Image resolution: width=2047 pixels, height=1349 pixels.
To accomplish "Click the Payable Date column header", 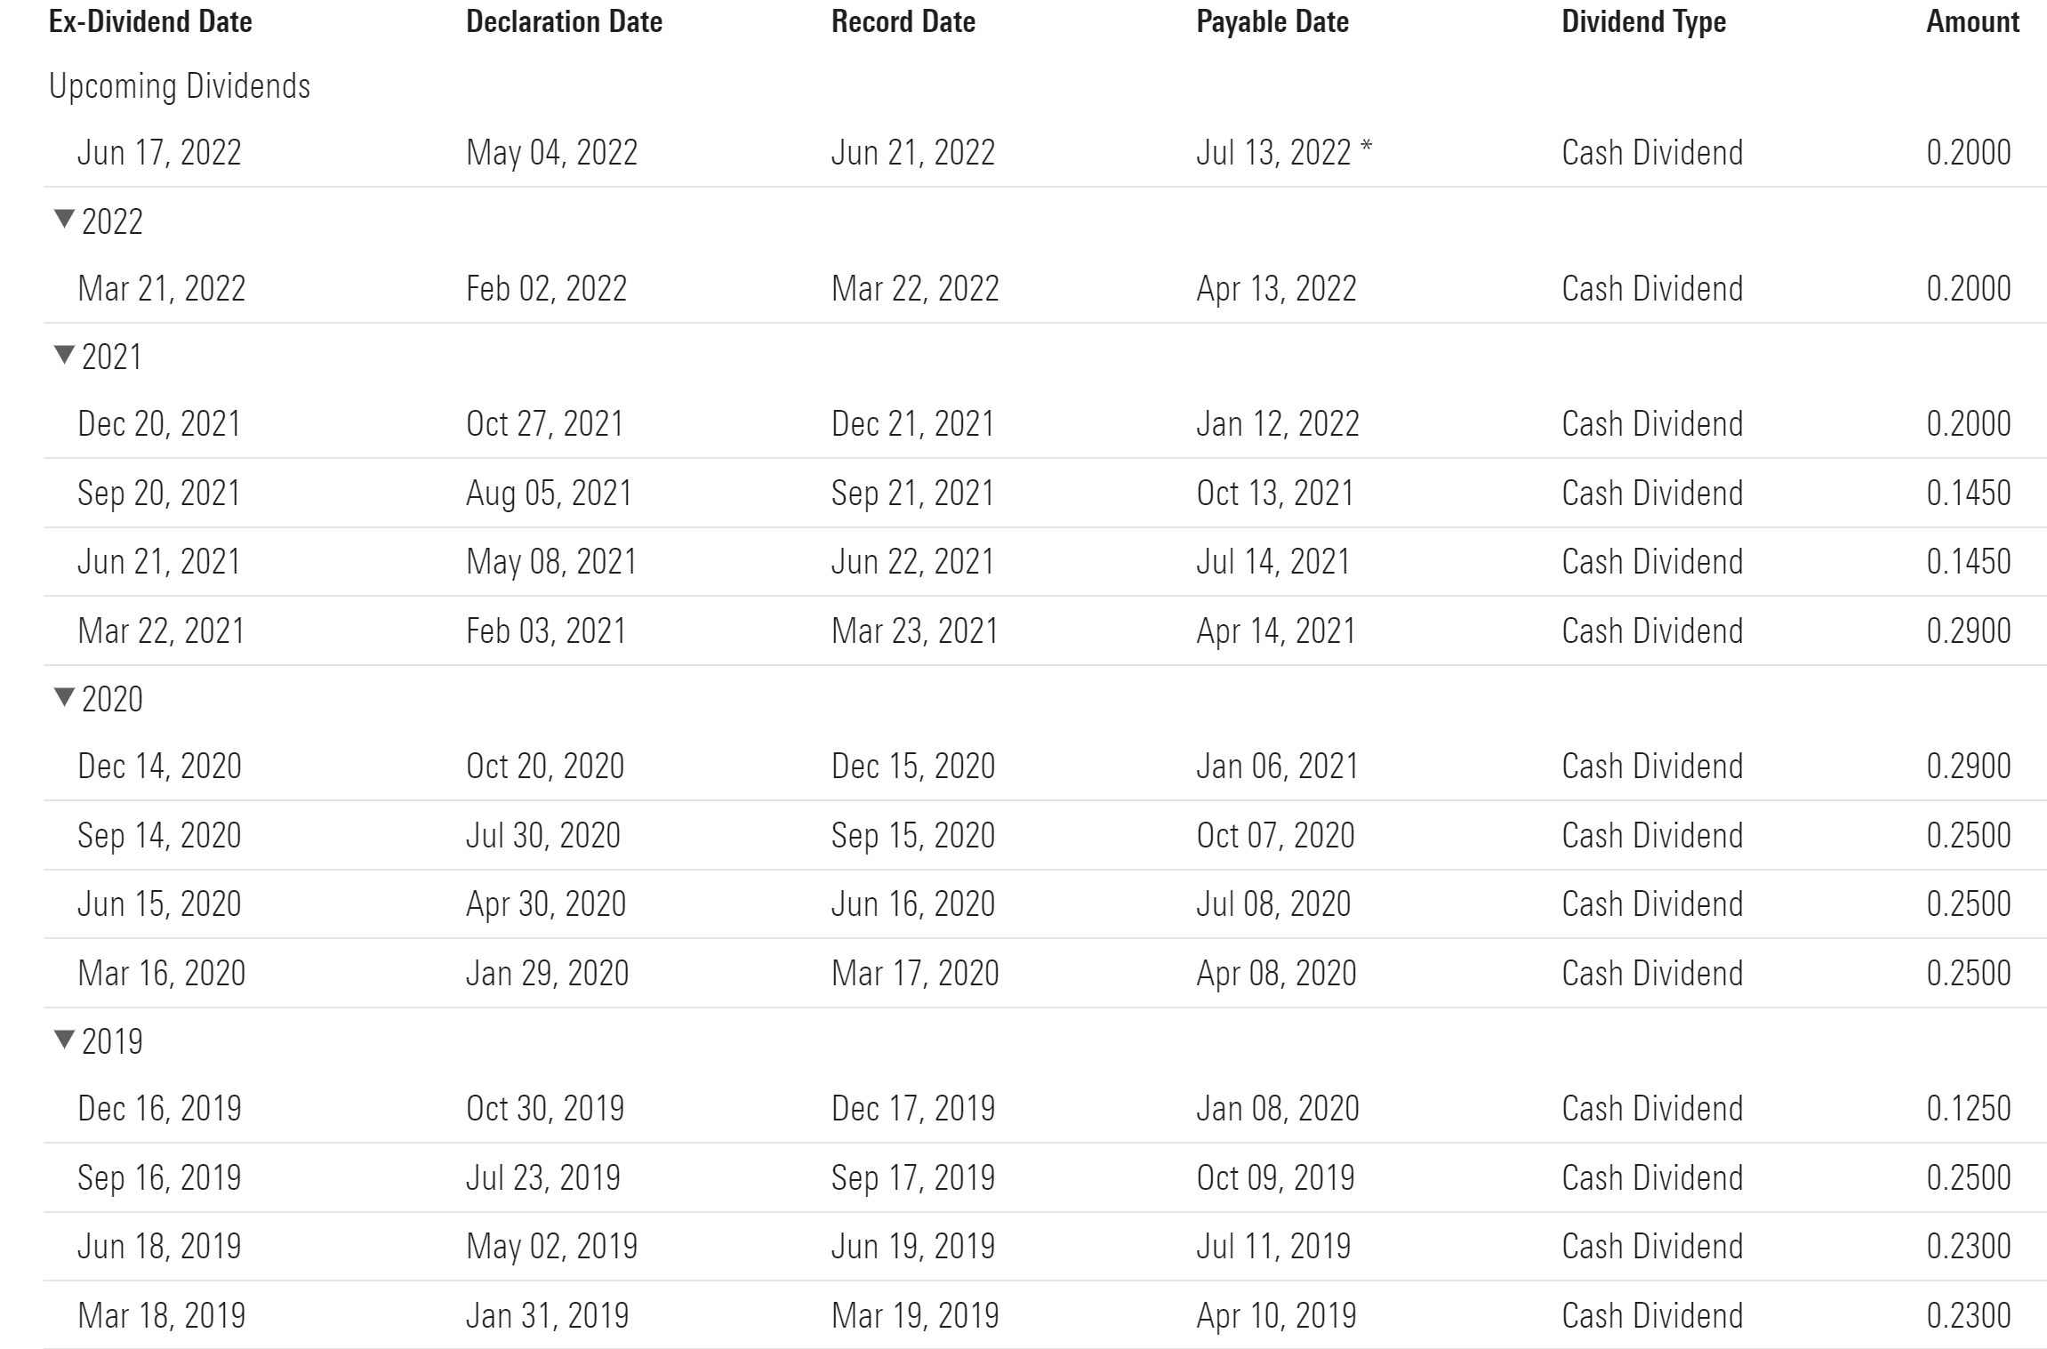I will 1272,21.
